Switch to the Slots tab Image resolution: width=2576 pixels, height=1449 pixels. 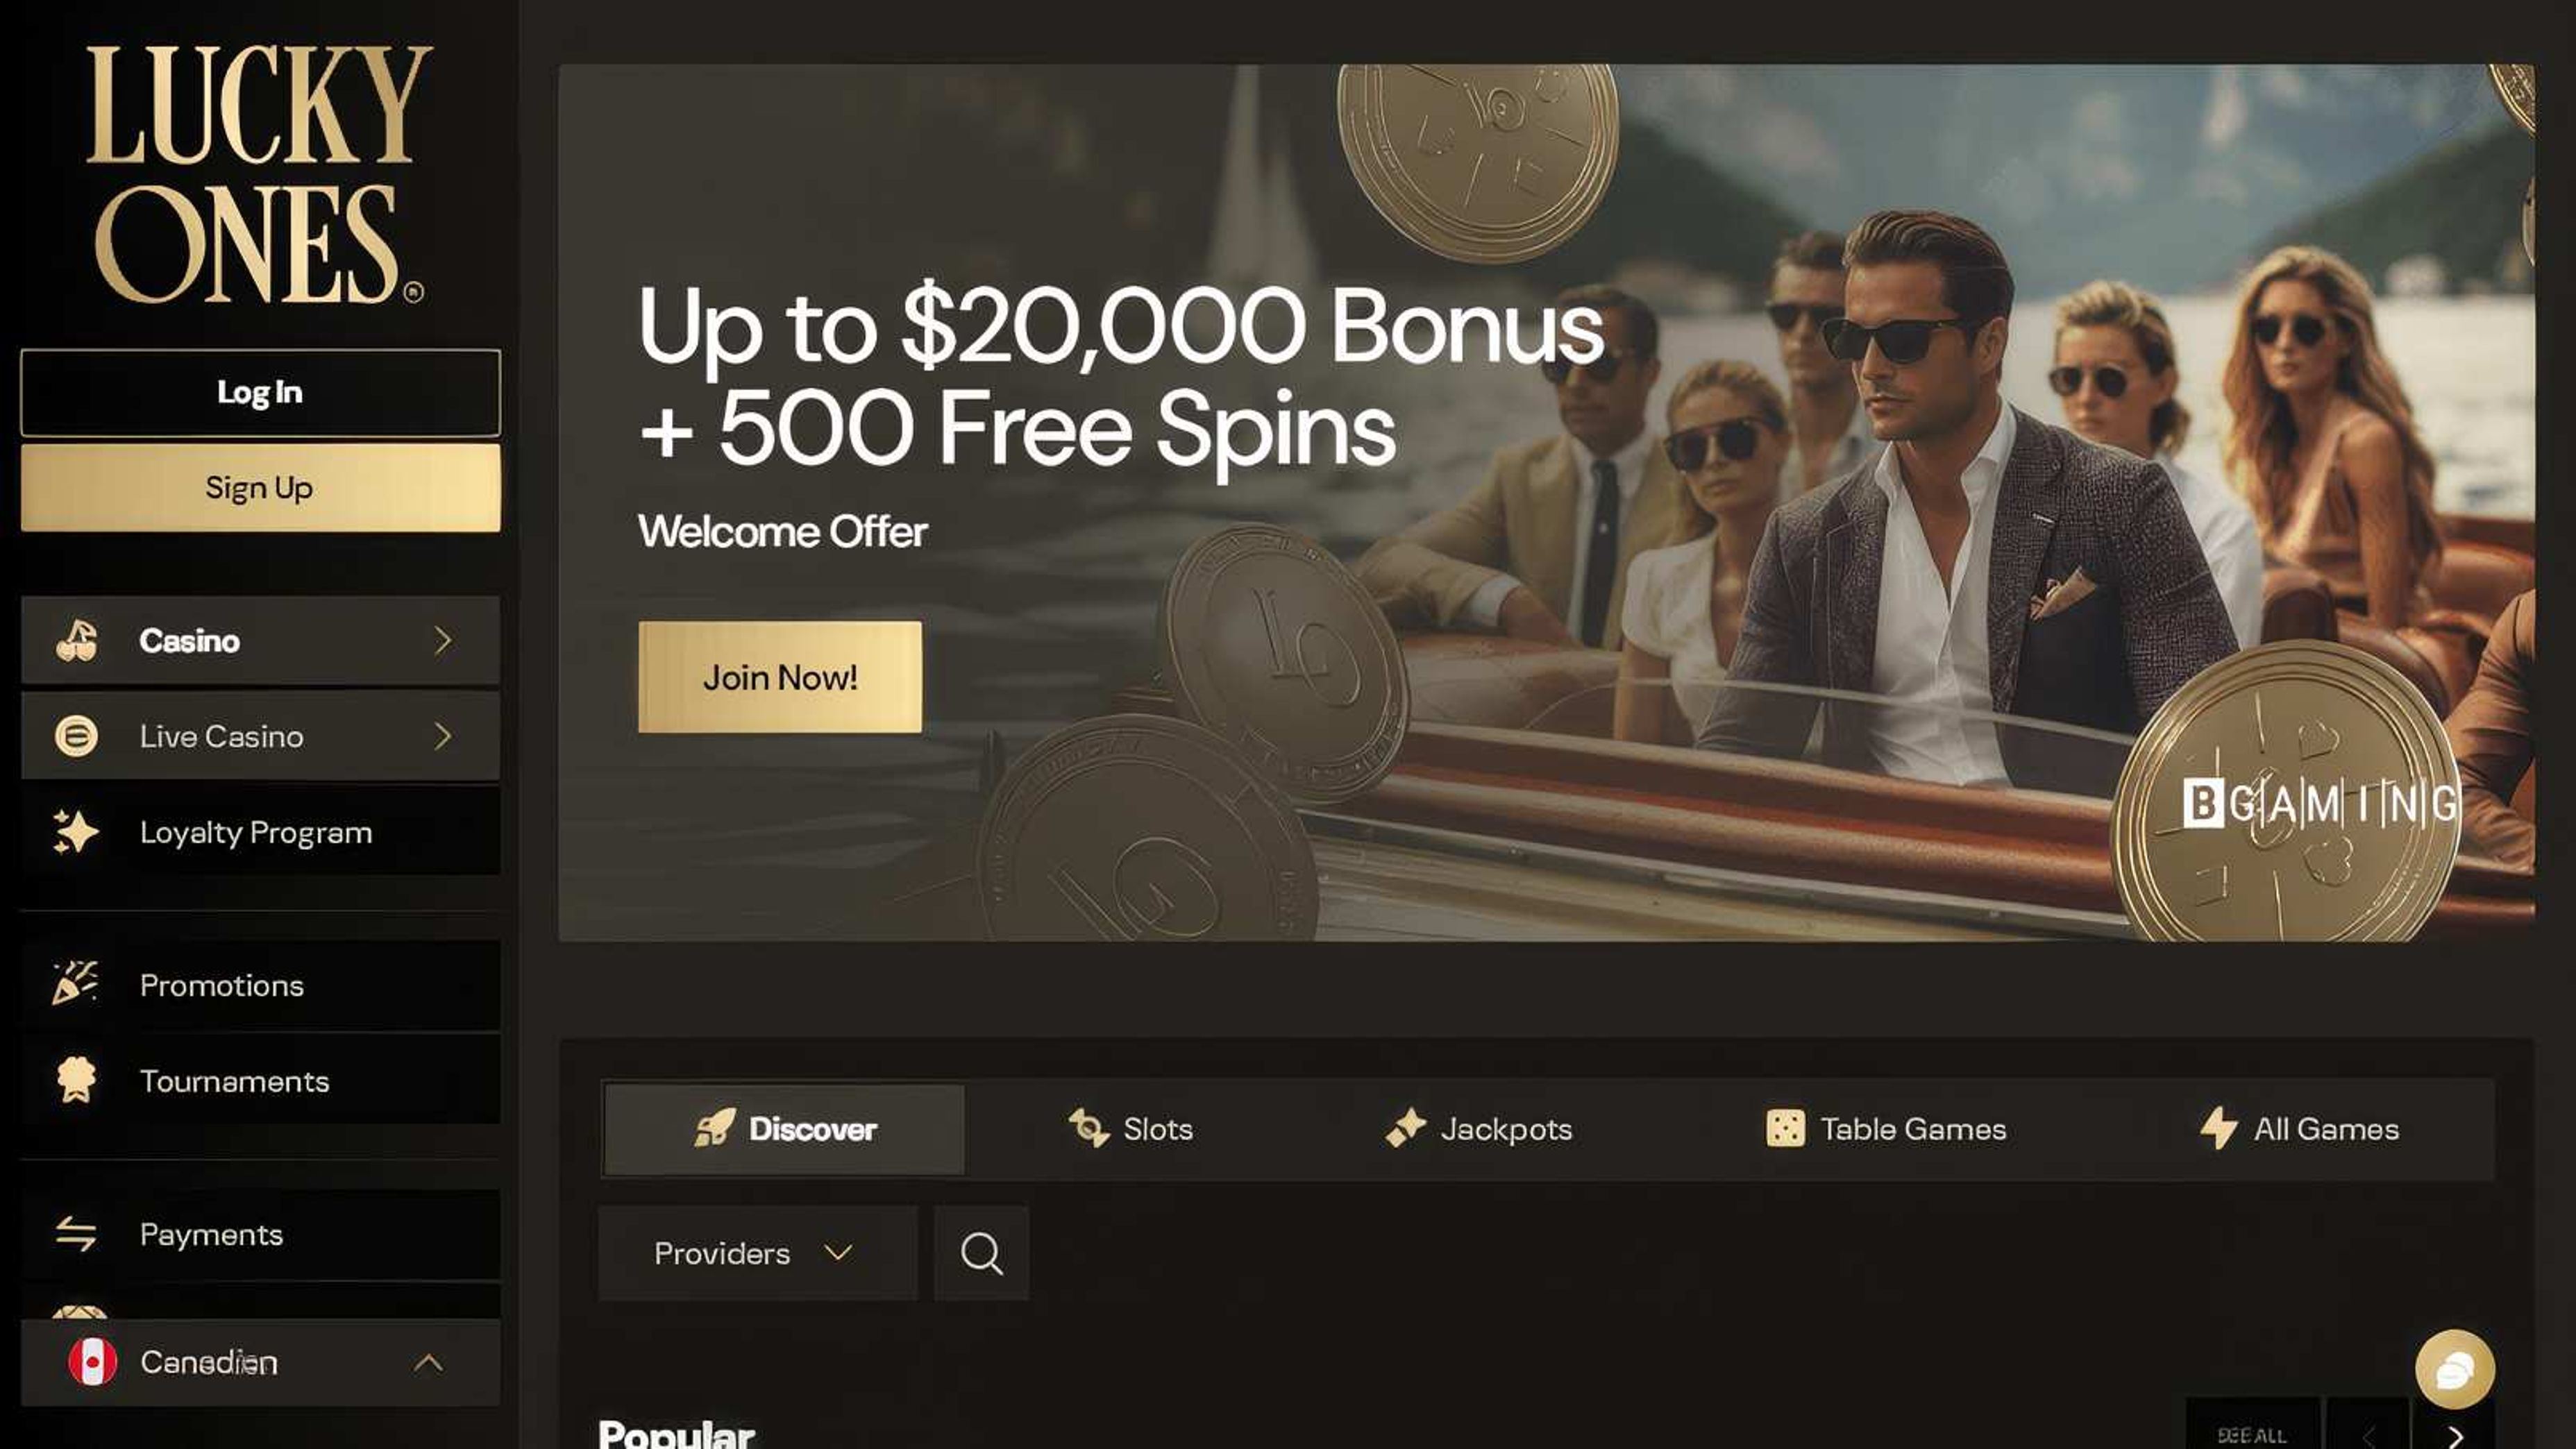click(1130, 1129)
